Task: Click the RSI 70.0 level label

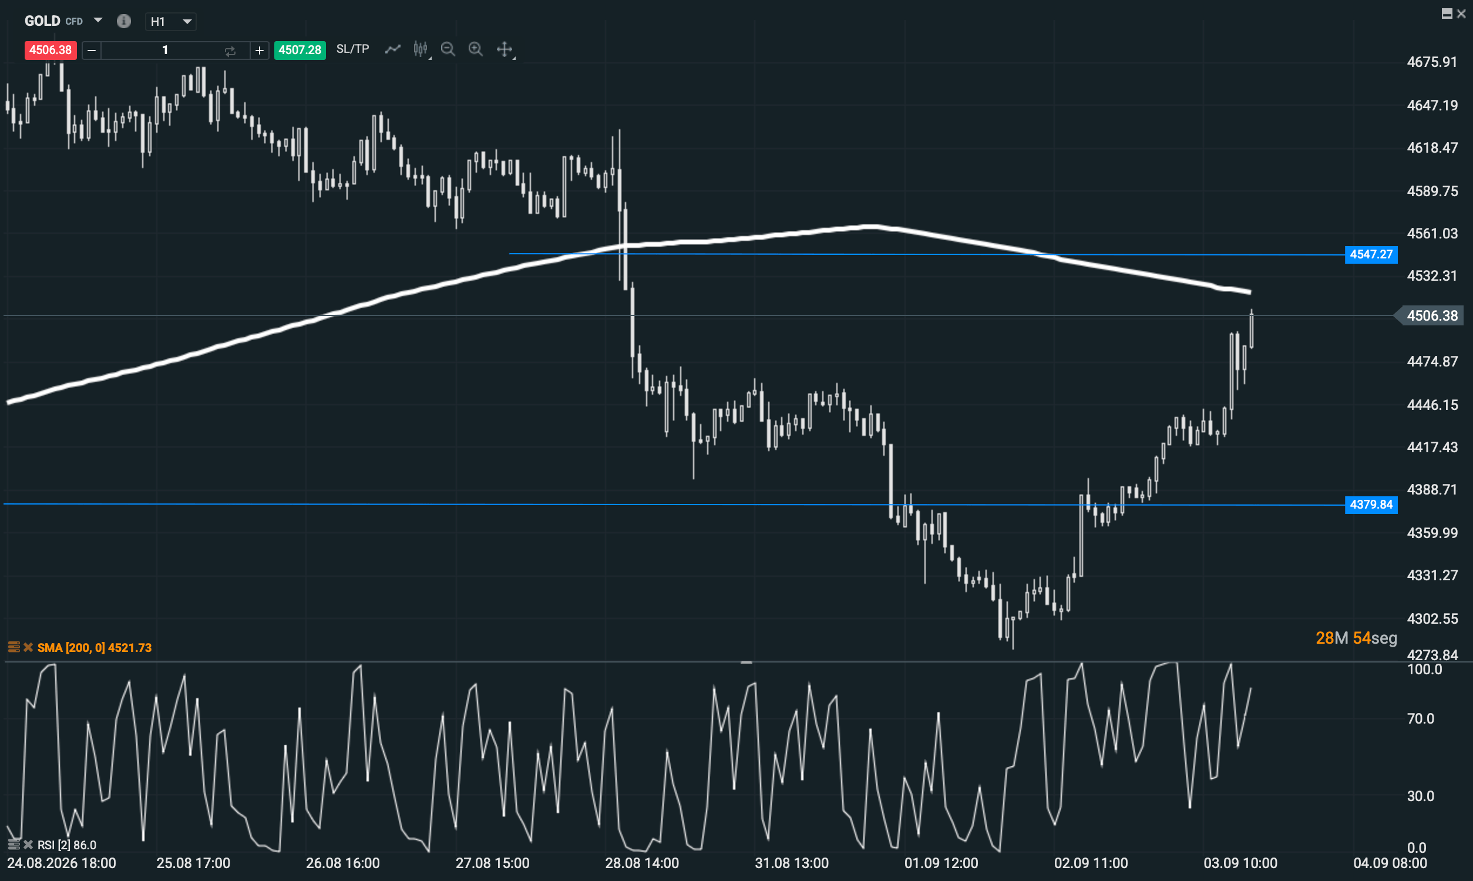Action: coord(1420,719)
